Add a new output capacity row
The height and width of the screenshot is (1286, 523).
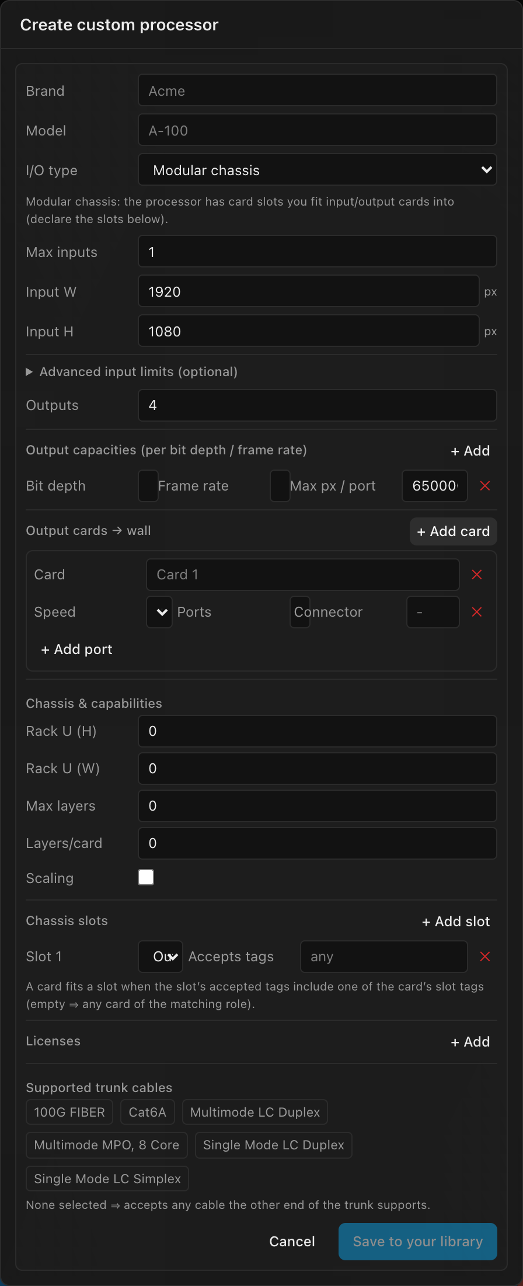tap(470, 451)
